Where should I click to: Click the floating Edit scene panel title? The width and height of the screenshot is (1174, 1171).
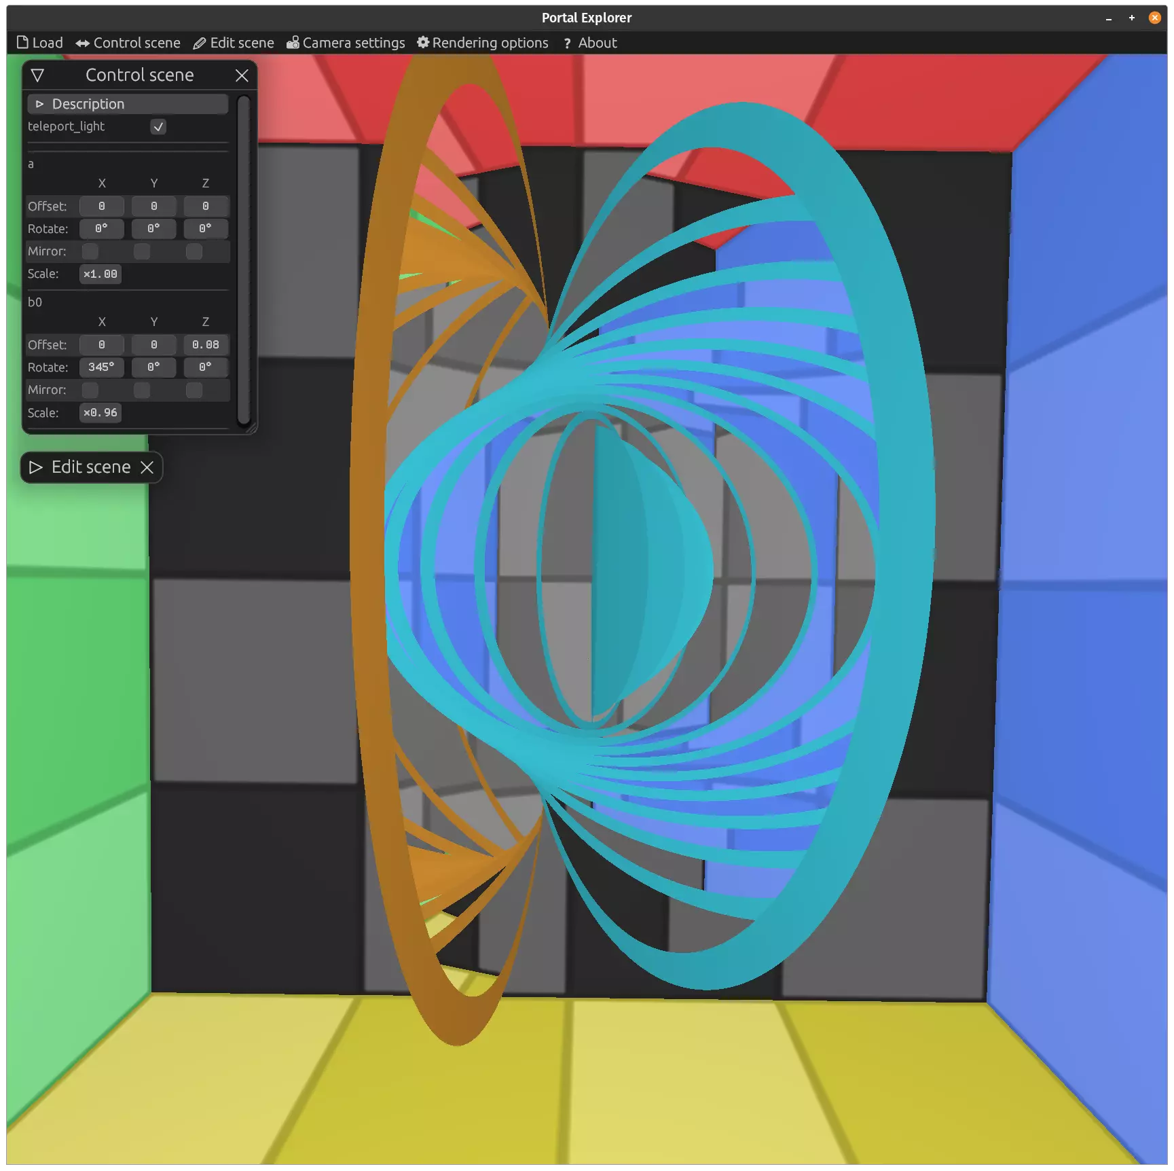pos(91,467)
